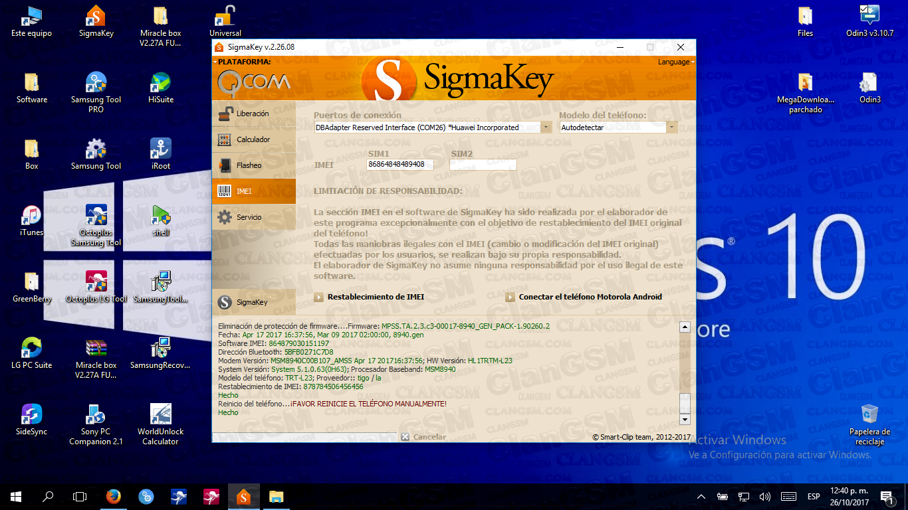Launch Firefox from the taskbar
This screenshot has width=908, height=510.
pyautogui.click(x=114, y=496)
